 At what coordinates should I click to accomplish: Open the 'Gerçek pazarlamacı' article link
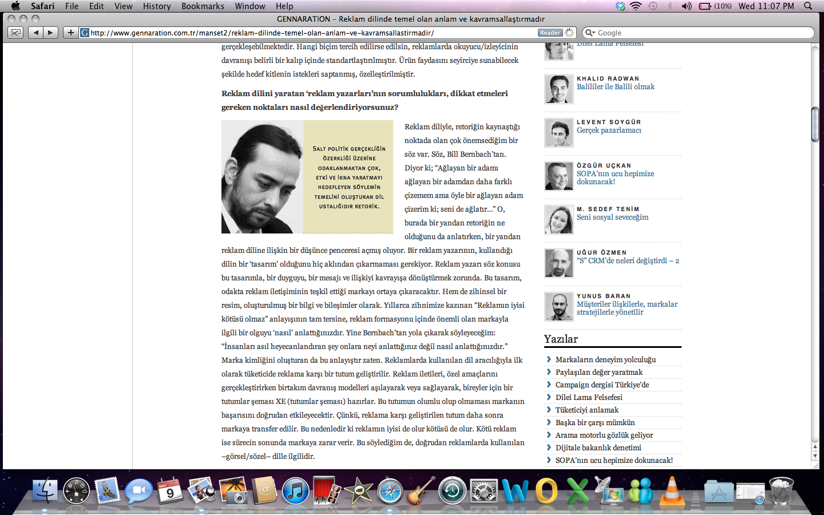click(609, 130)
